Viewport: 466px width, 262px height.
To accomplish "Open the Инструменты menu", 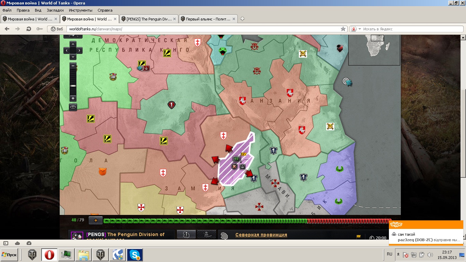I will click(x=81, y=10).
